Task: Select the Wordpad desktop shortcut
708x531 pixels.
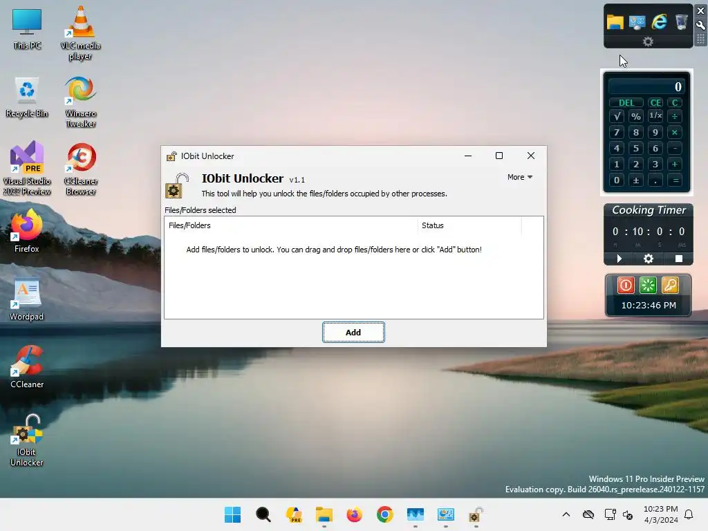Action: pyautogui.click(x=27, y=299)
